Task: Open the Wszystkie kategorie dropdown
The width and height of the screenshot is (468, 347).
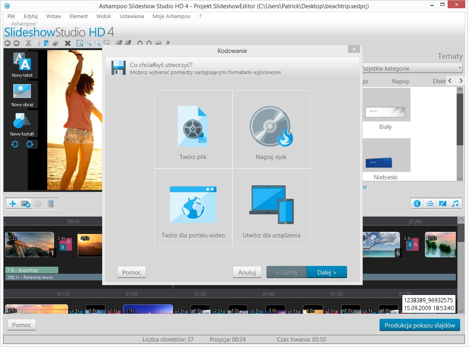Action: point(411,69)
